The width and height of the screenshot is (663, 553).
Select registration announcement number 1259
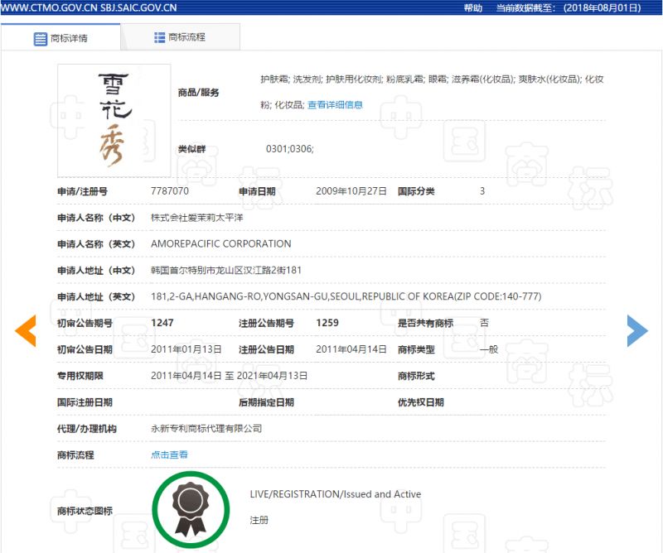(x=327, y=323)
